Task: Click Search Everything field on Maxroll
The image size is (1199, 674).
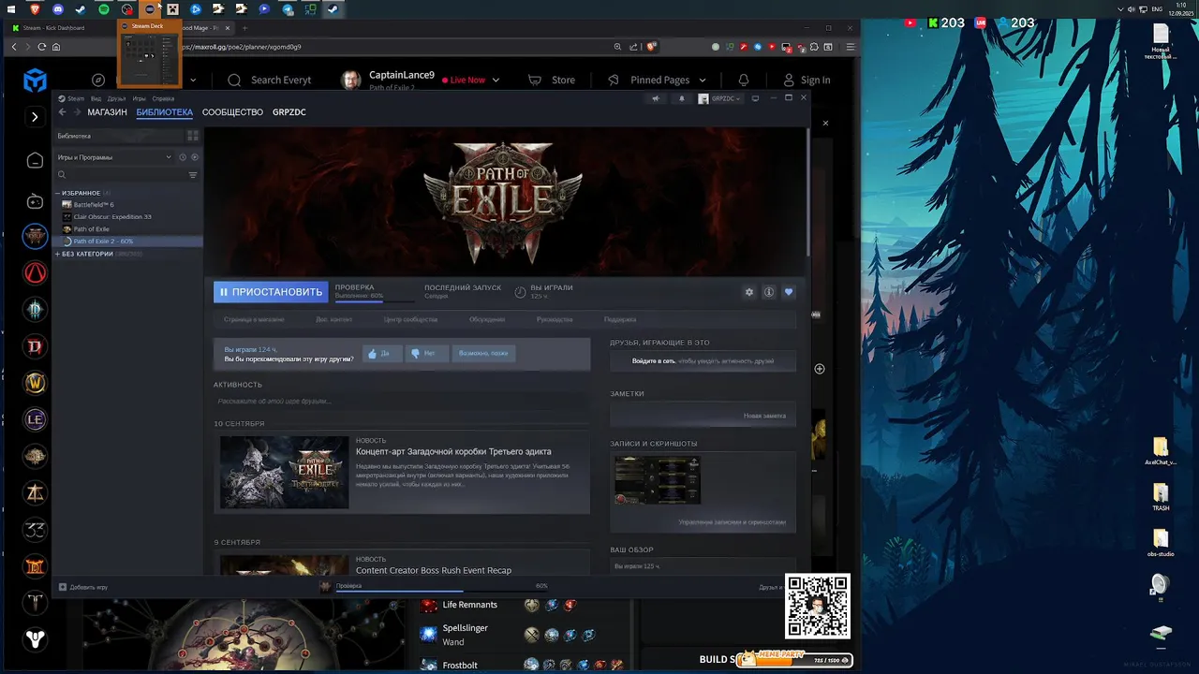Action: click(x=270, y=81)
